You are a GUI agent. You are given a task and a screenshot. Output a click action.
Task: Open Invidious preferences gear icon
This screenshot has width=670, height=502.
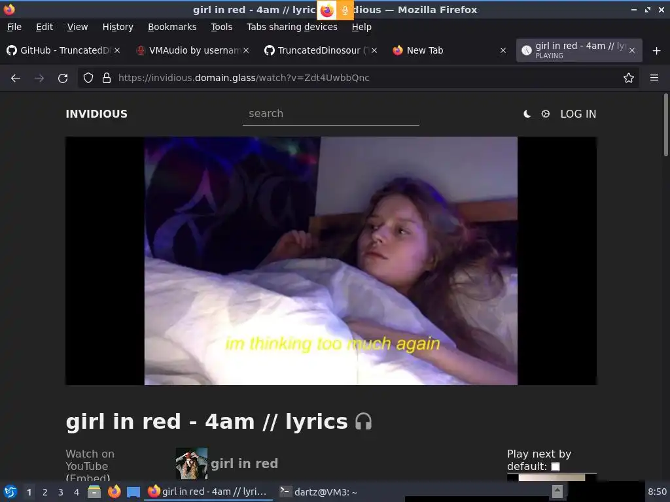546,114
